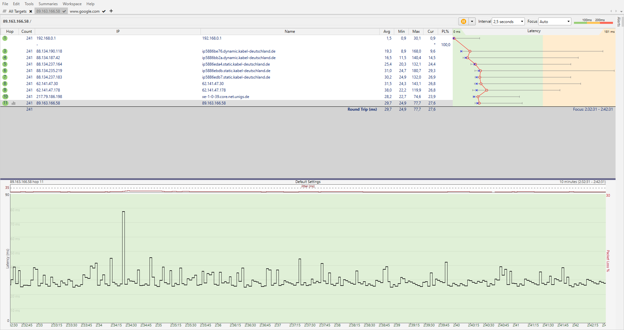The image size is (624, 330).
Task: Open the Tools menu
Action: point(29,4)
